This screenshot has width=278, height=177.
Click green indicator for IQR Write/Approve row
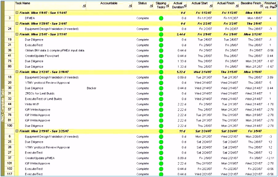(x=161, y=110)
